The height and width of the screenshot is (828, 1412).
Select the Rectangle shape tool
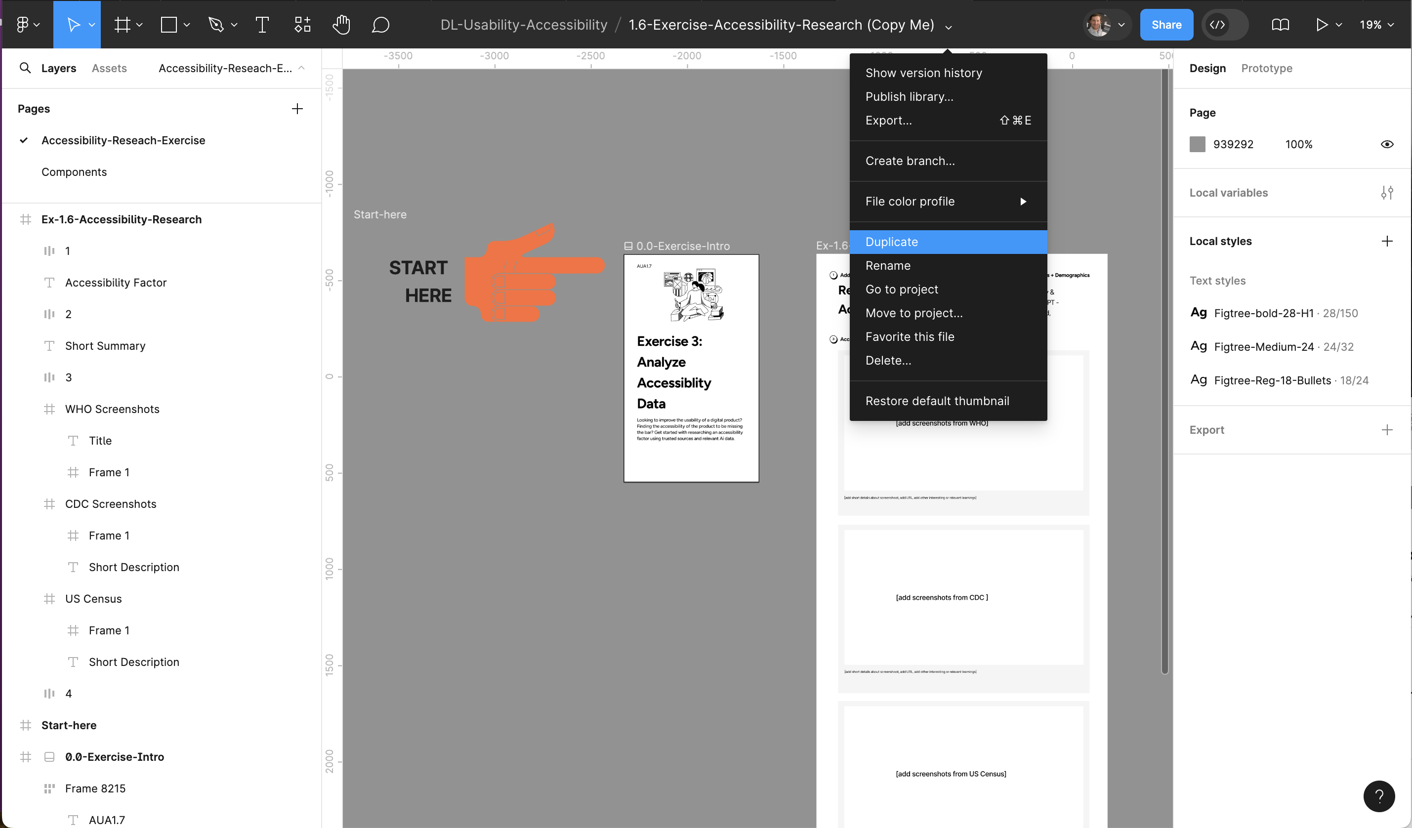tap(168, 25)
